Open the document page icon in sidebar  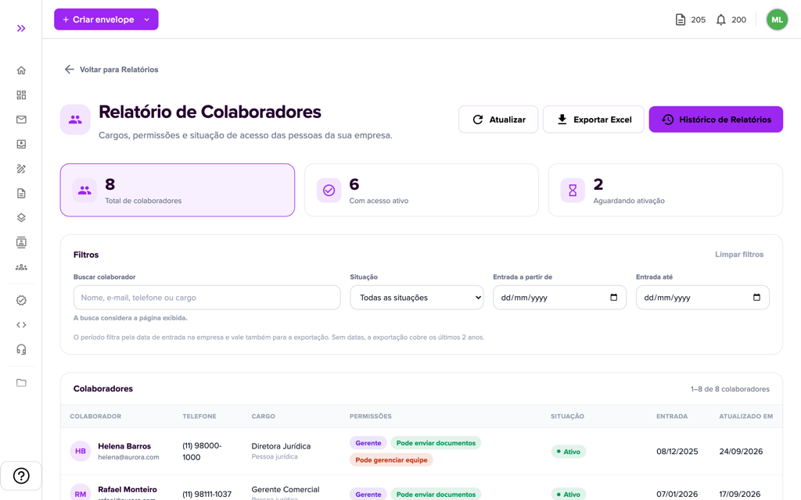pos(21,193)
